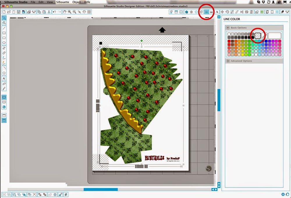Fit the page to the window
The height and width of the screenshot is (198, 291).
click(89, 12)
